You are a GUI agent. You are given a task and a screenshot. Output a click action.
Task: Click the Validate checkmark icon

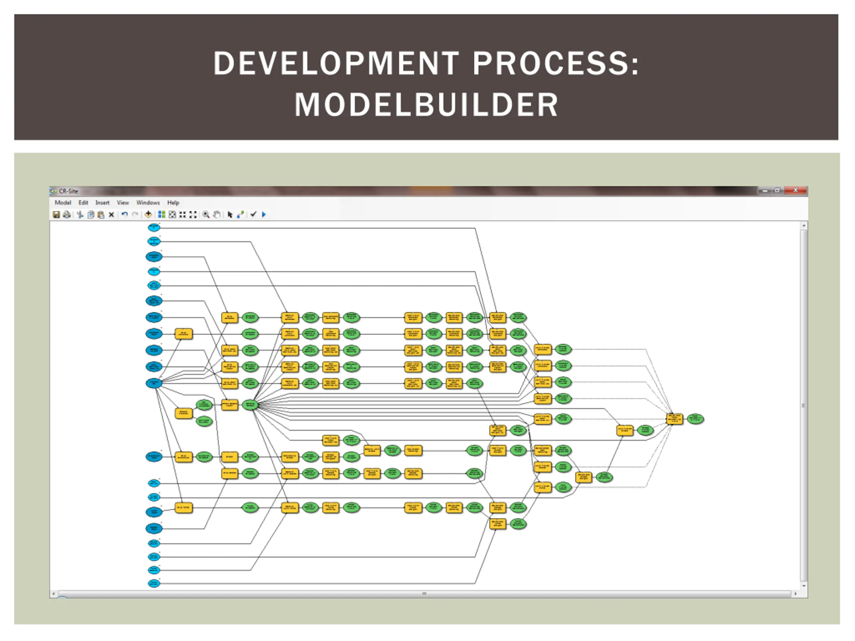[x=253, y=214]
